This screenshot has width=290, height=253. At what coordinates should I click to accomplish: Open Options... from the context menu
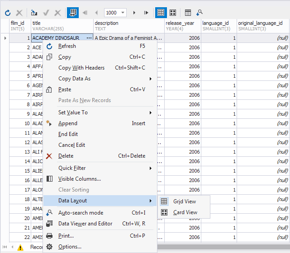[100, 247]
